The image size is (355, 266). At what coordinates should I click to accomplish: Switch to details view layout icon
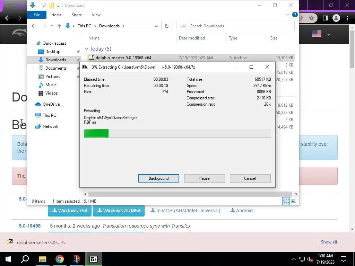pos(286,201)
